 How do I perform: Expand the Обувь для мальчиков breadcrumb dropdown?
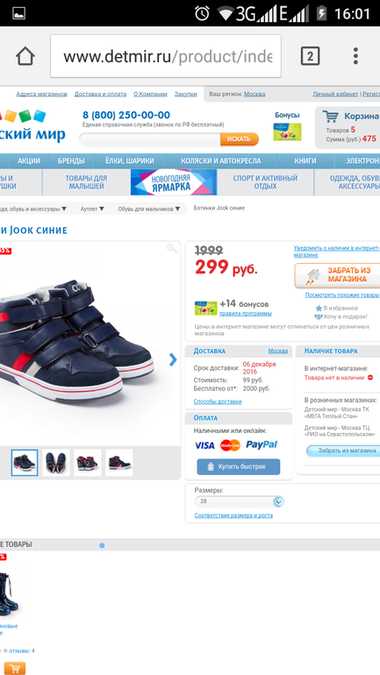click(149, 209)
